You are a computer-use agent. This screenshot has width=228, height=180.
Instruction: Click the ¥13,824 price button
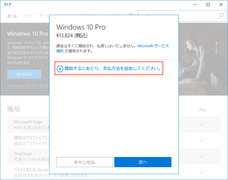24,75
